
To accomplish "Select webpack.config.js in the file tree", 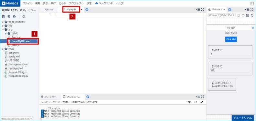I will click(x=18, y=76).
